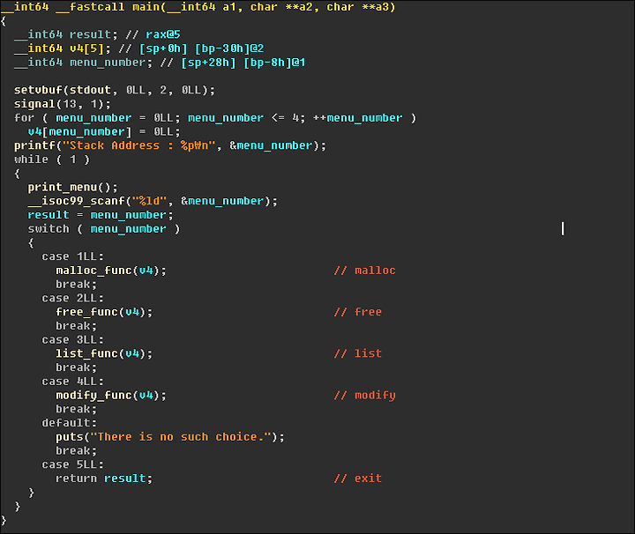This screenshot has width=635, height=534.
Task: Click the printf function name
Action: (x=34, y=145)
